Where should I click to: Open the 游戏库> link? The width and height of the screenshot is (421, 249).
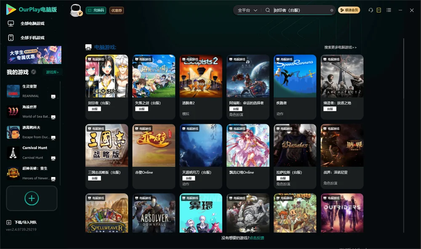(52, 72)
